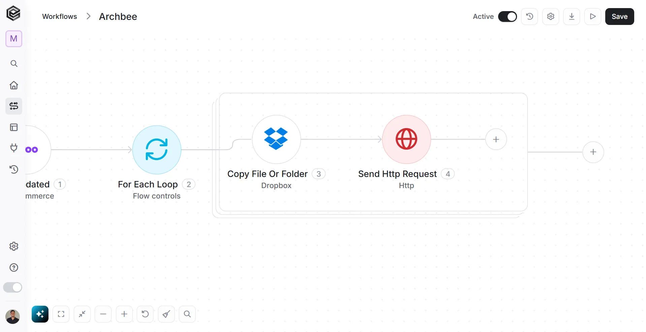Click the Copy File Or Folder label
Viewport: 646px width, 332px height.
pyautogui.click(x=267, y=174)
